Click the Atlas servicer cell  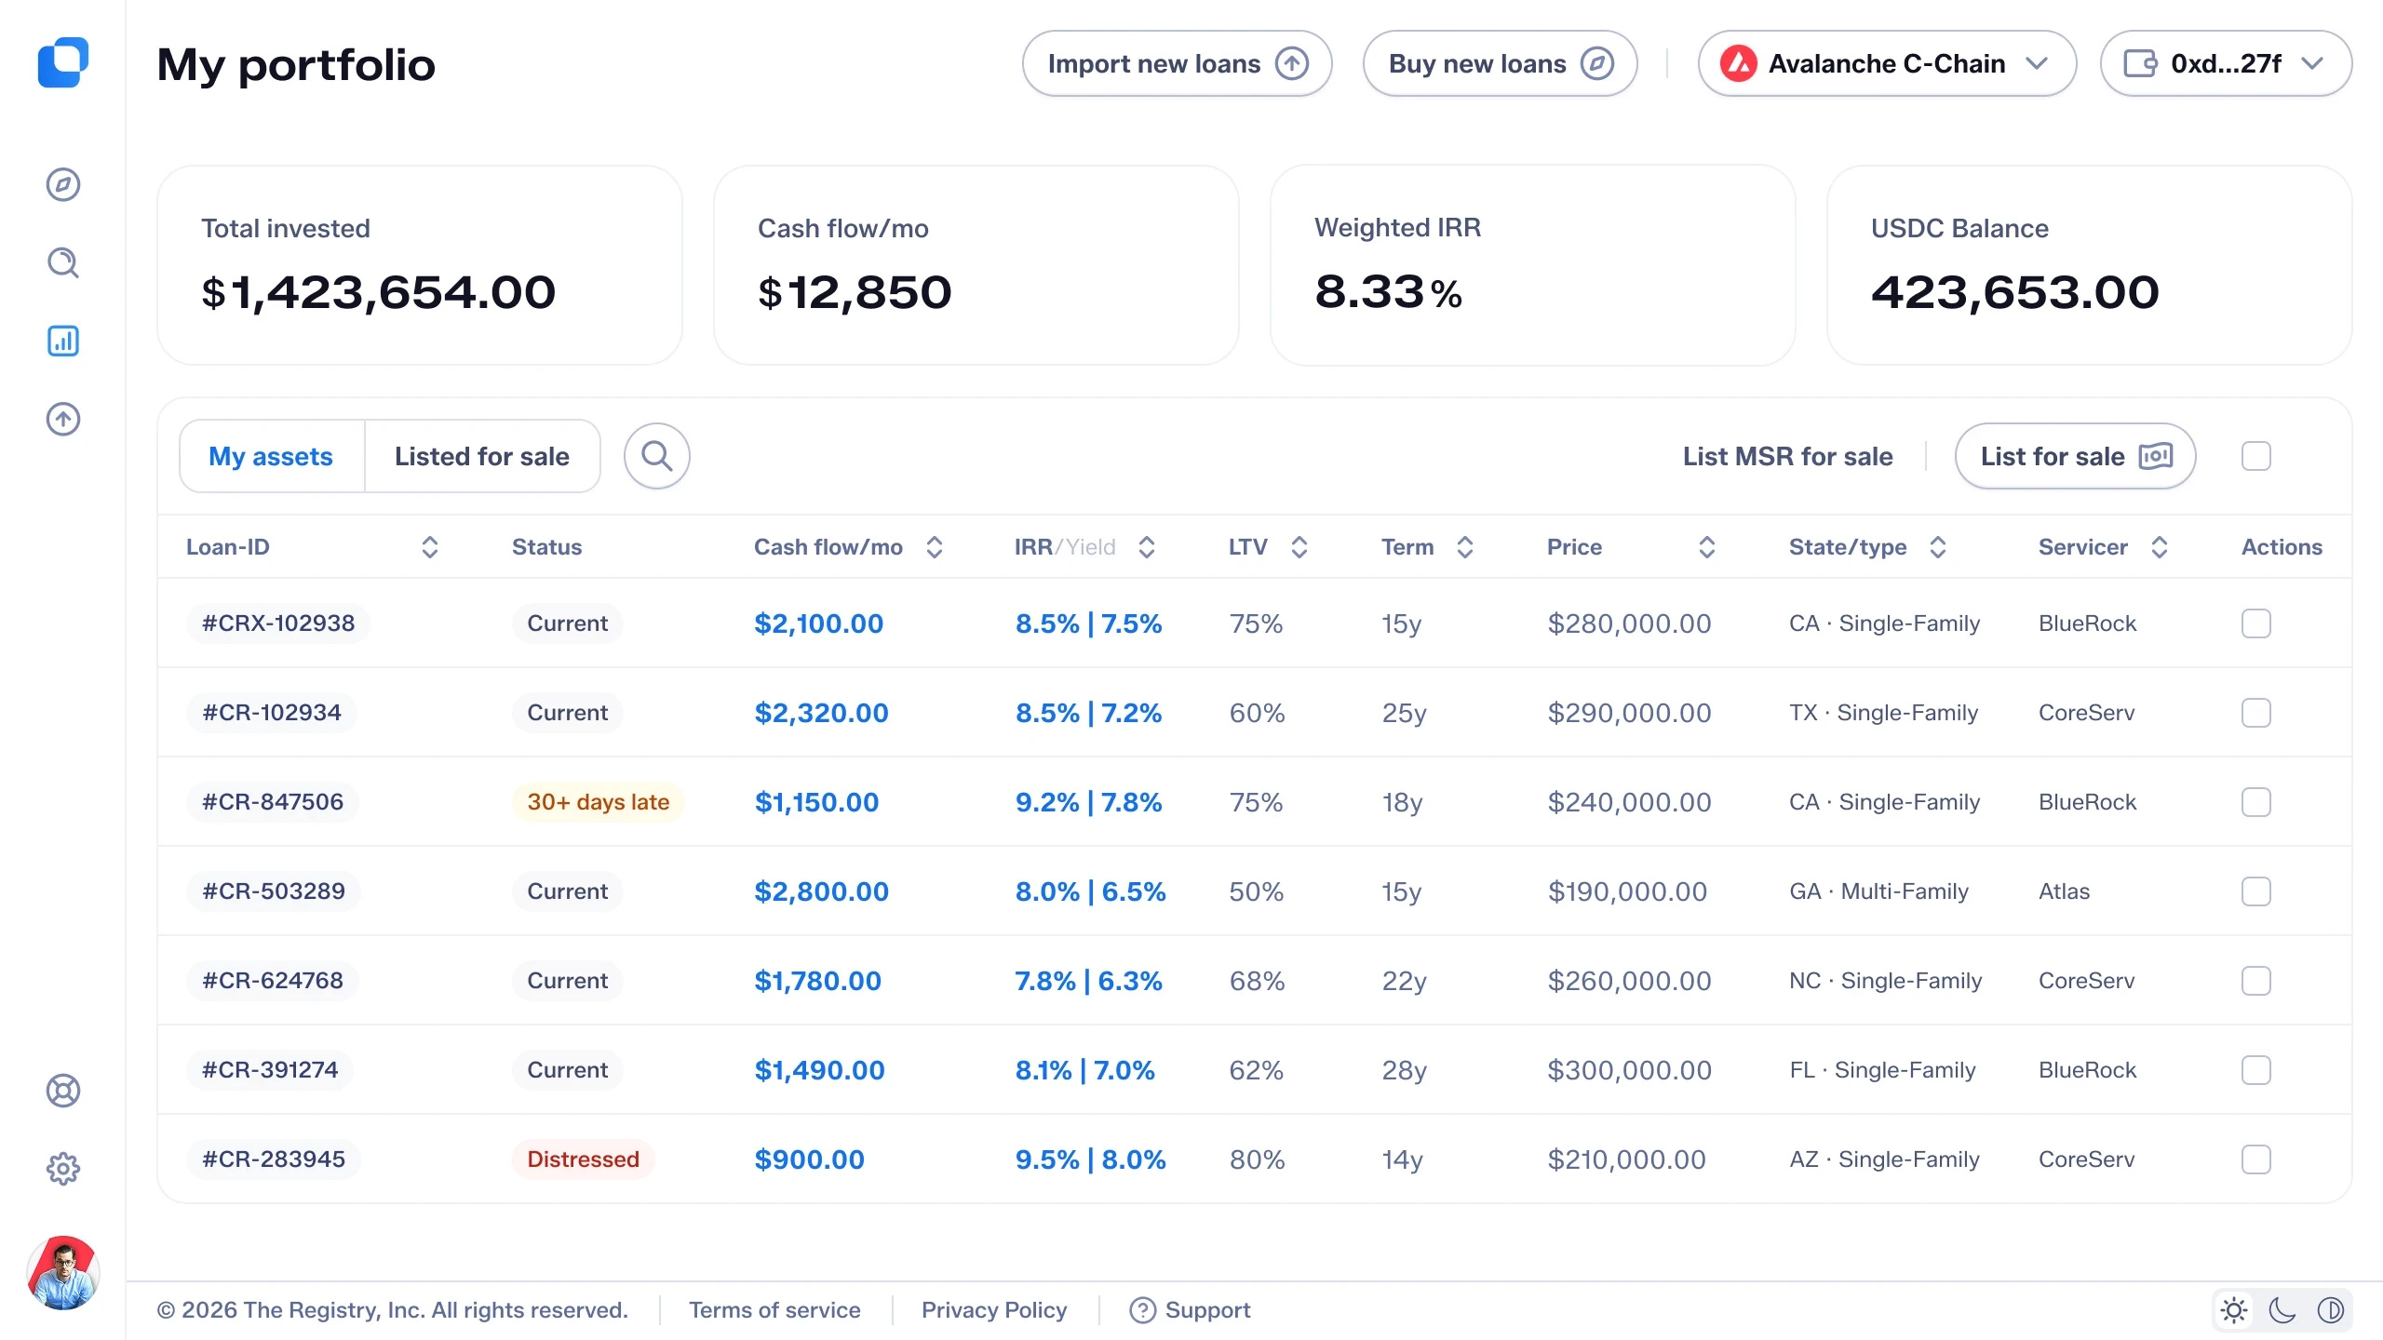(x=2064, y=891)
